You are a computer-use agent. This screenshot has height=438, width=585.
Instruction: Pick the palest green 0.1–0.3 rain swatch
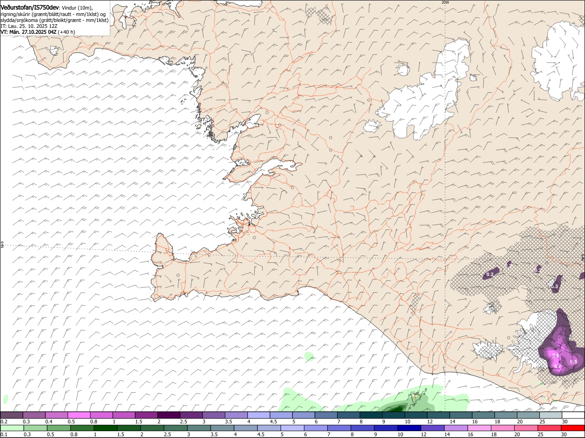pyautogui.click(x=11, y=428)
